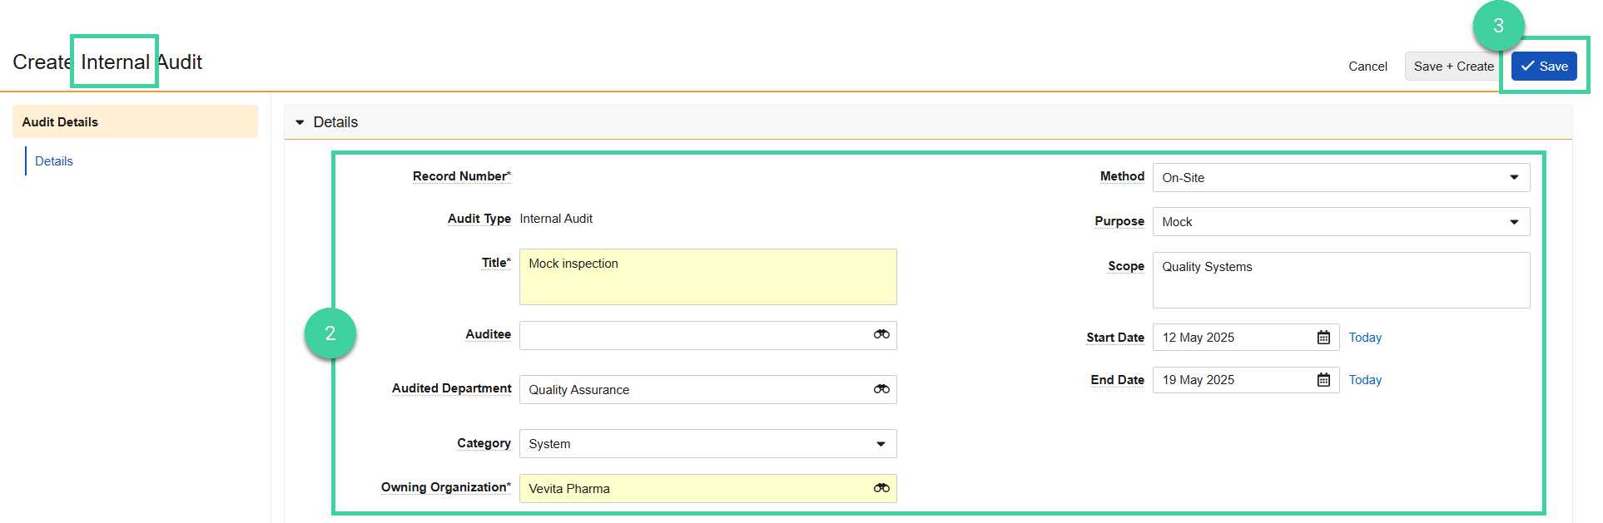This screenshot has height=523, width=1603.
Task: Open Auditee lookup binoculars icon
Action: tap(881, 334)
